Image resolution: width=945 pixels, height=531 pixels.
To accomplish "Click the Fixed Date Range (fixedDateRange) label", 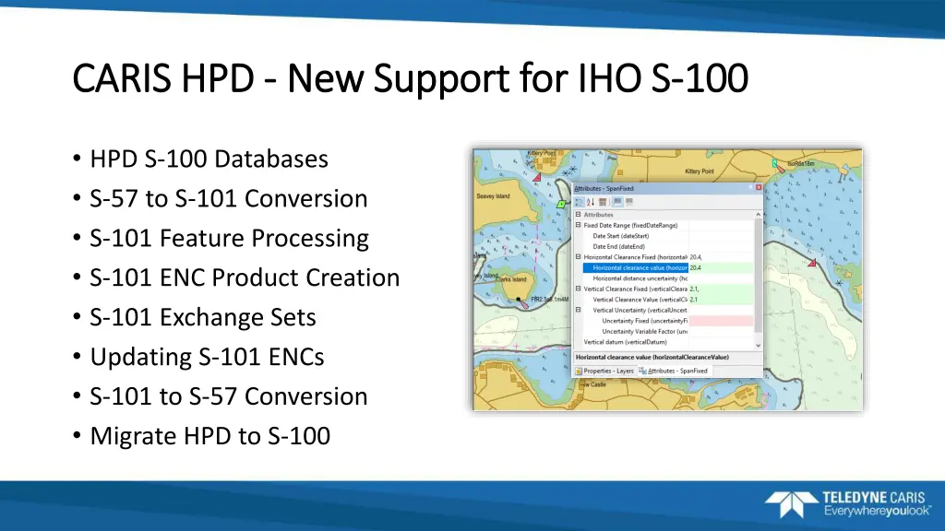I will [630, 225].
